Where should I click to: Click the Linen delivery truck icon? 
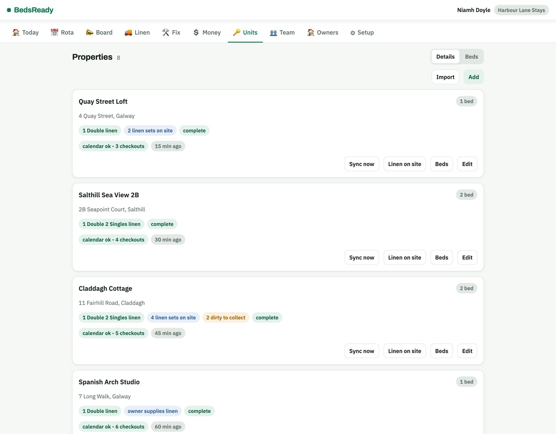point(128,32)
